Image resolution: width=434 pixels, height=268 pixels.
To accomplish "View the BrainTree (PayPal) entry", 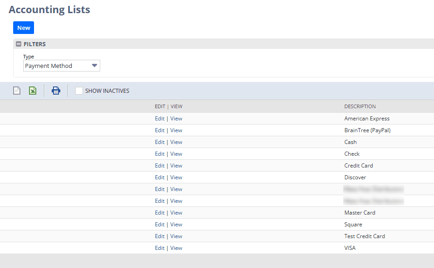I will tap(176, 130).
